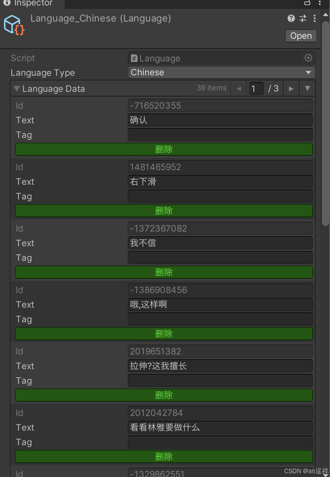This screenshot has width=330, height=477.
Task: Open the Language Type dropdown showing Chinese
Action: [x=221, y=72]
